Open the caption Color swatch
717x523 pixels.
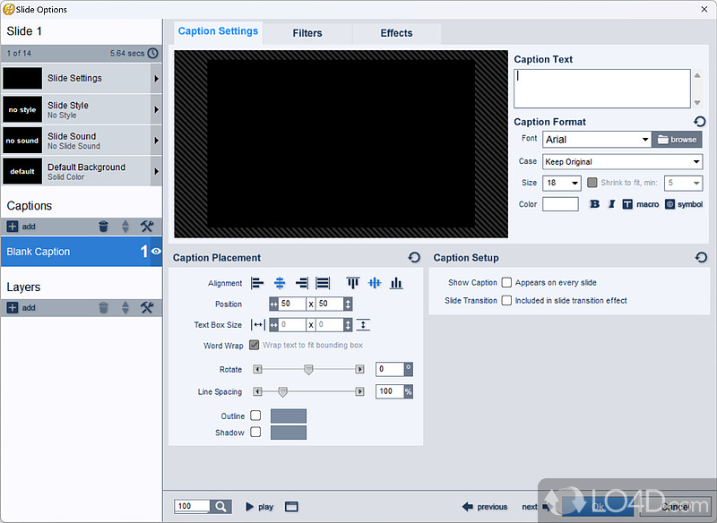tap(560, 204)
